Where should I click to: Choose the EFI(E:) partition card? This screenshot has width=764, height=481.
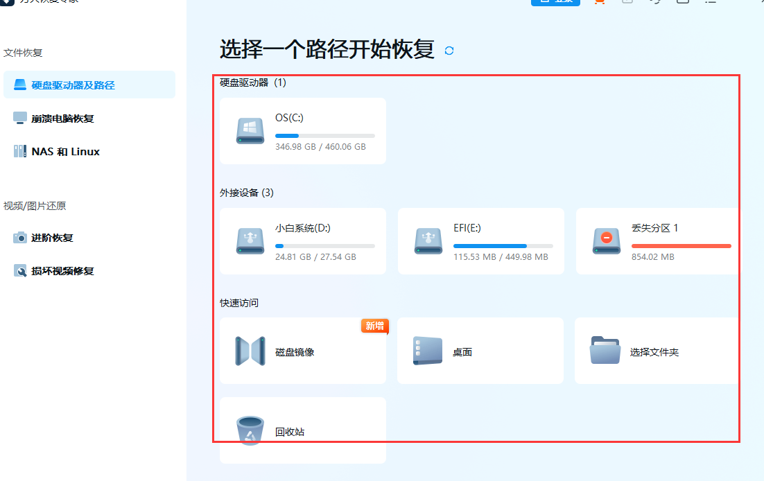(x=480, y=241)
